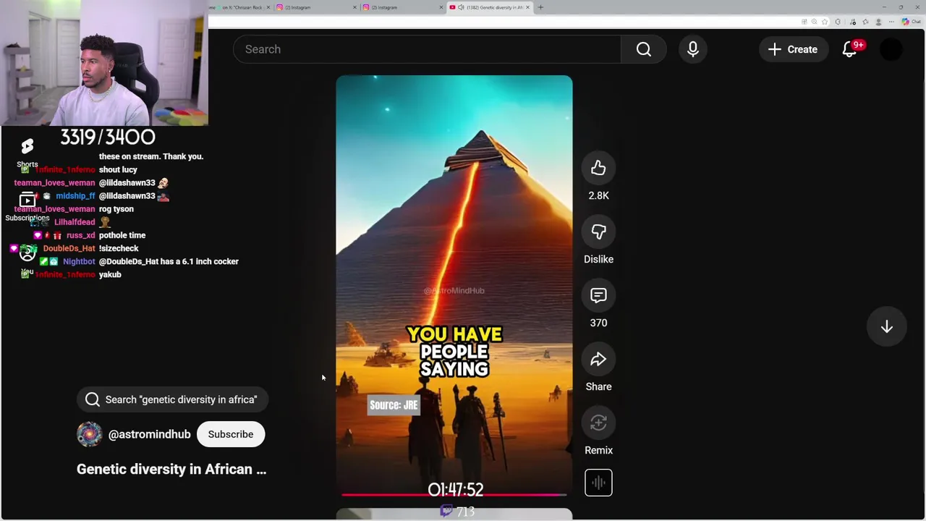Click the Remix icon
Viewport: 926px width, 521px height.
click(598, 423)
